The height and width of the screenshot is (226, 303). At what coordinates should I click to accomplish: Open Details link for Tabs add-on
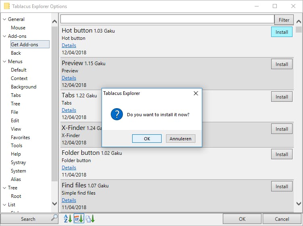tap(69, 110)
